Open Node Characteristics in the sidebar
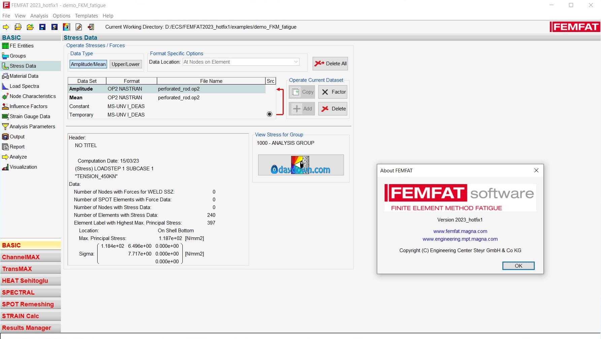601x339 pixels. 31,96
